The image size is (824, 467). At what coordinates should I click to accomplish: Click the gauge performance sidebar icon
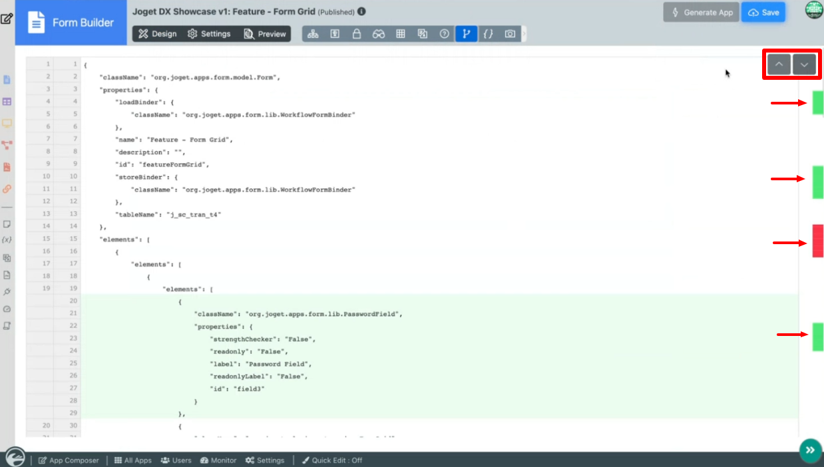coord(7,309)
